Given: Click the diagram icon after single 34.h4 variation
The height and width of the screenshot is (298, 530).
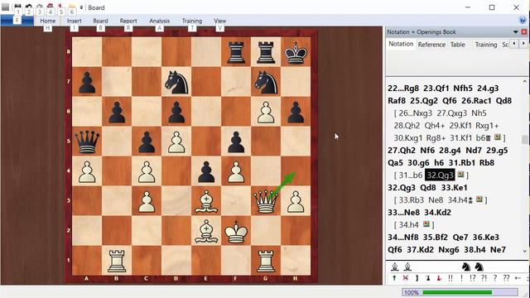Looking at the screenshot, I should [426, 224].
